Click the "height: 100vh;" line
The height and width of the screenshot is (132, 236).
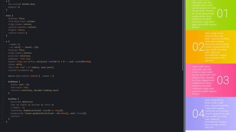point(16,30)
